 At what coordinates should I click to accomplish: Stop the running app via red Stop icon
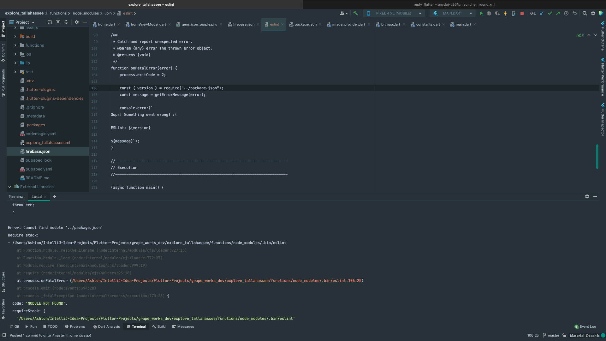(522, 14)
